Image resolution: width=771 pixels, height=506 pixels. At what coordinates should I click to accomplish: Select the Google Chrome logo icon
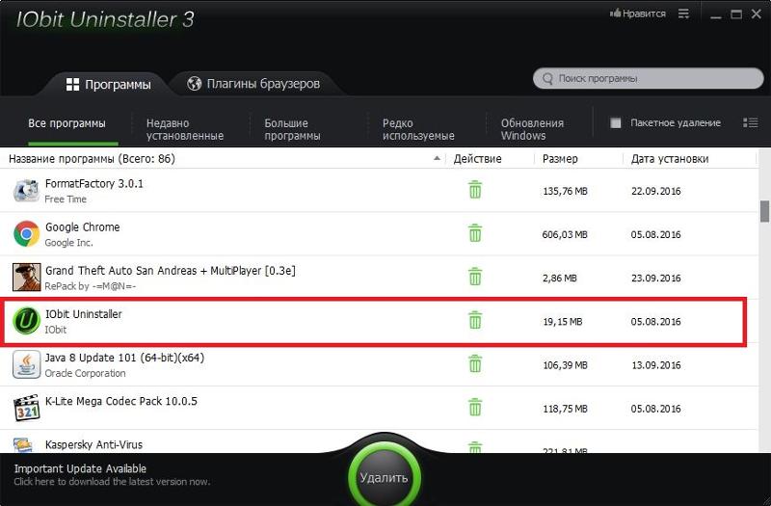point(26,233)
